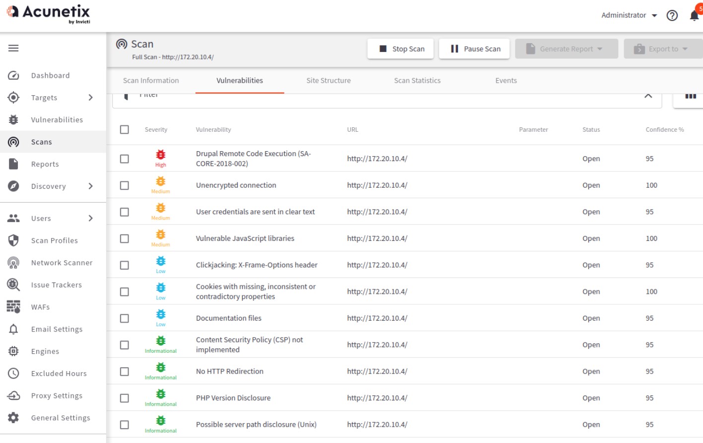Open the column chooser icon

pyautogui.click(x=690, y=96)
